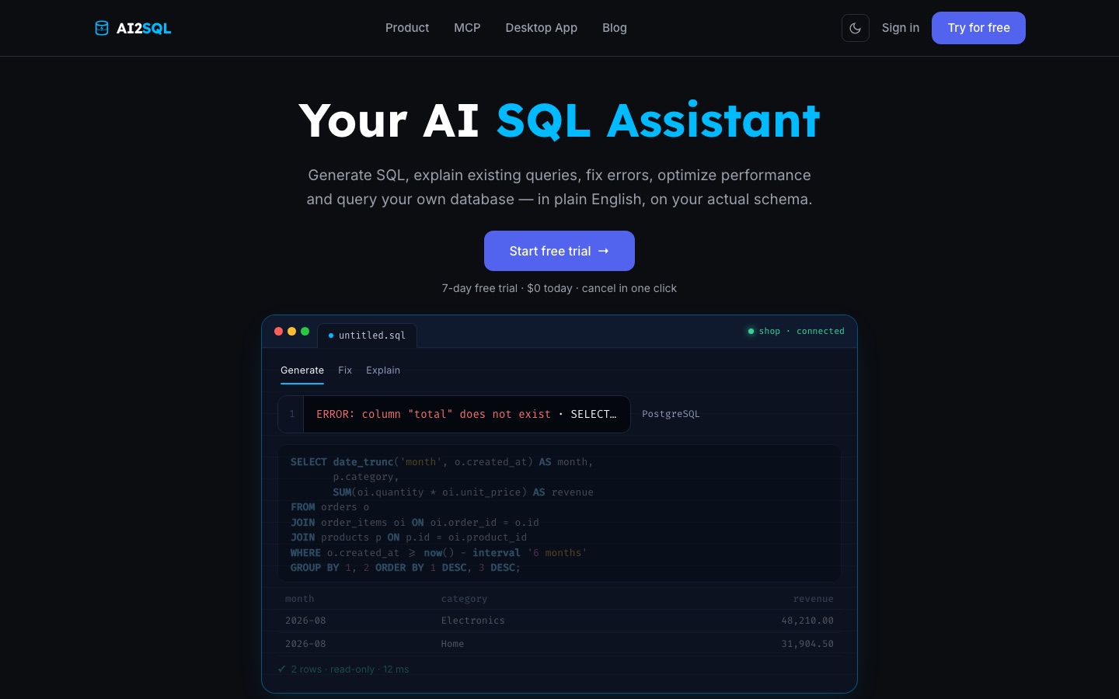Select the Home category cell
This screenshot has width=1119, height=699.
pos(452,644)
